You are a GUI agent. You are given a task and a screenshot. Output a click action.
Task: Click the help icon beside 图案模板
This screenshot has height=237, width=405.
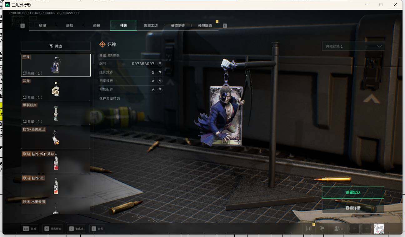tap(160, 81)
